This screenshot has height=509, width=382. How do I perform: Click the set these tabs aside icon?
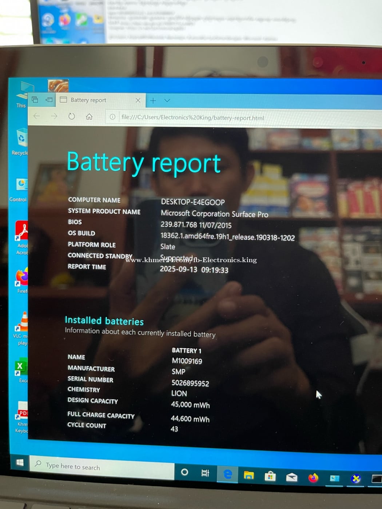(x=49, y=100)
